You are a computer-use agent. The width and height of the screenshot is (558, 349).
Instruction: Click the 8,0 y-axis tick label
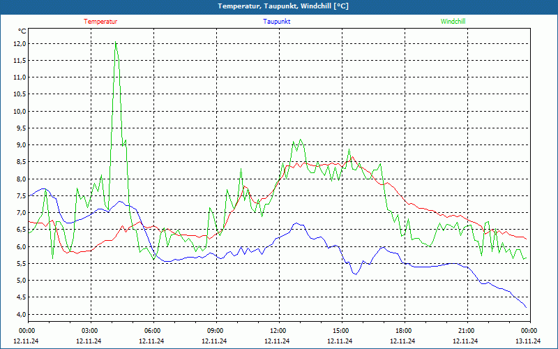click(21, 179)
